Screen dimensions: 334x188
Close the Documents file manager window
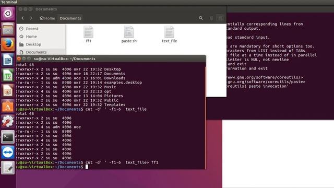coord(20,9)
